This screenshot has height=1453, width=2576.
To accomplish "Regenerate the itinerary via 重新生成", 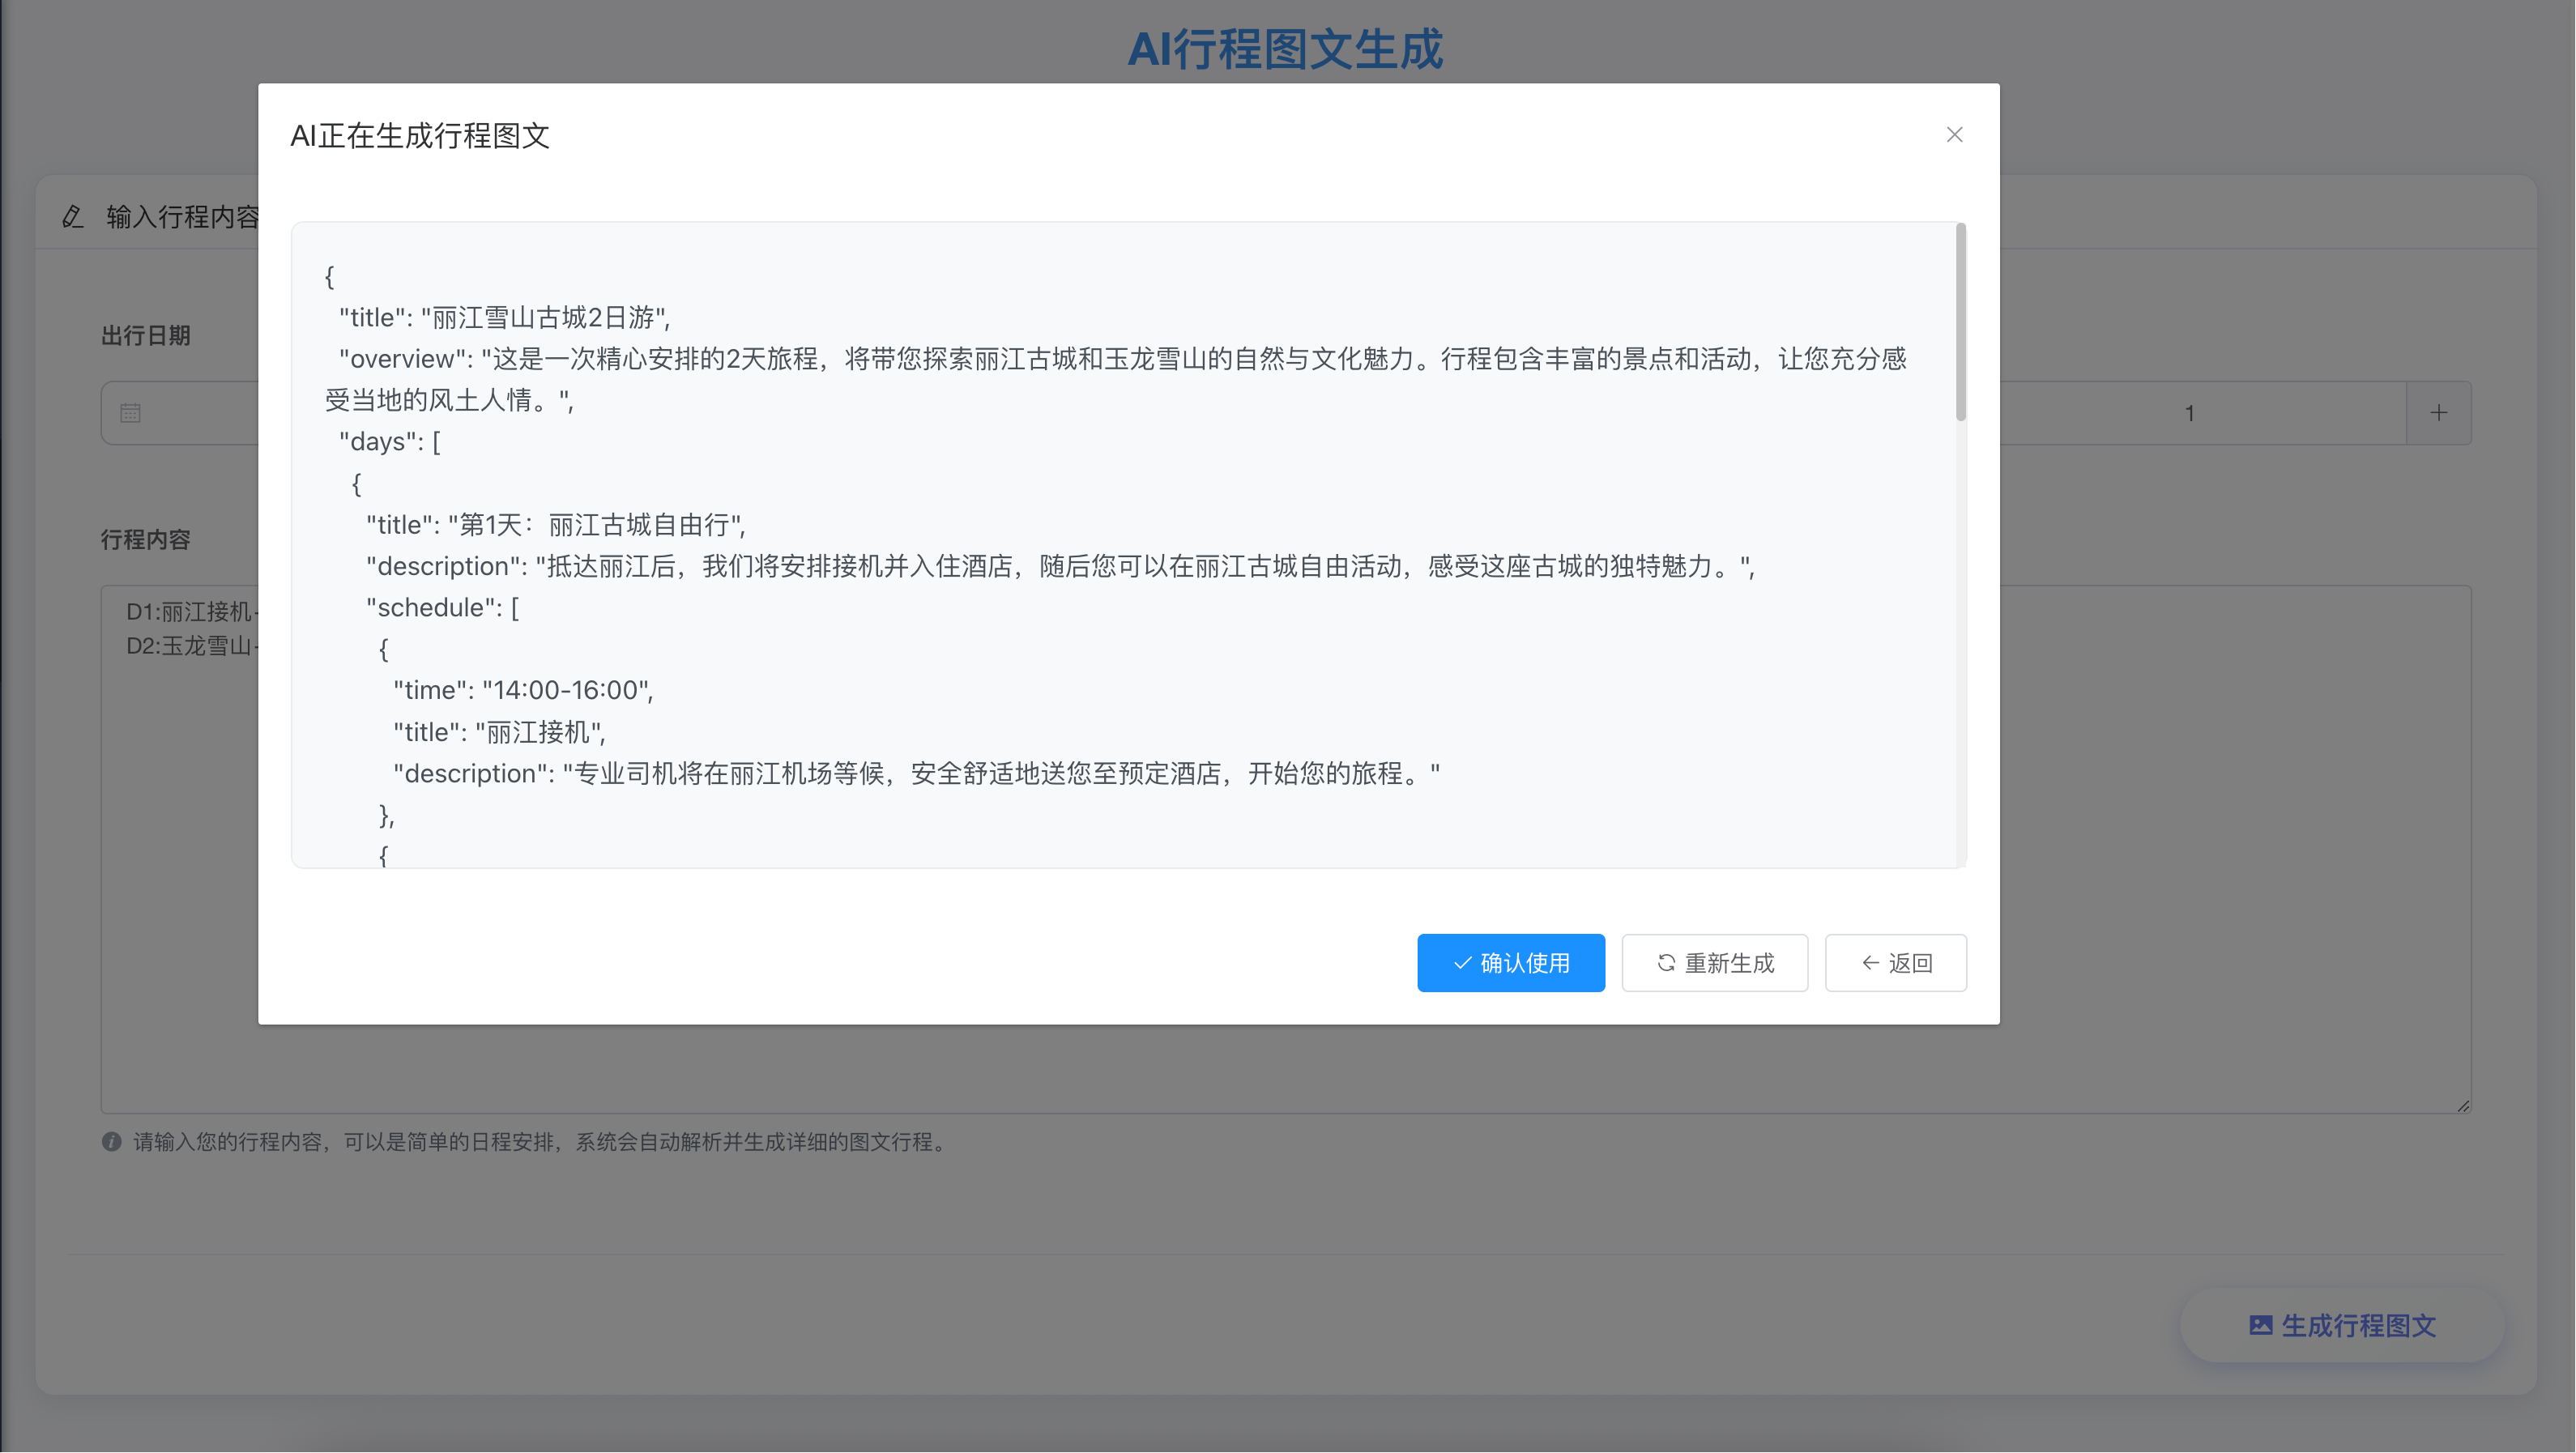I will 1714,962.
